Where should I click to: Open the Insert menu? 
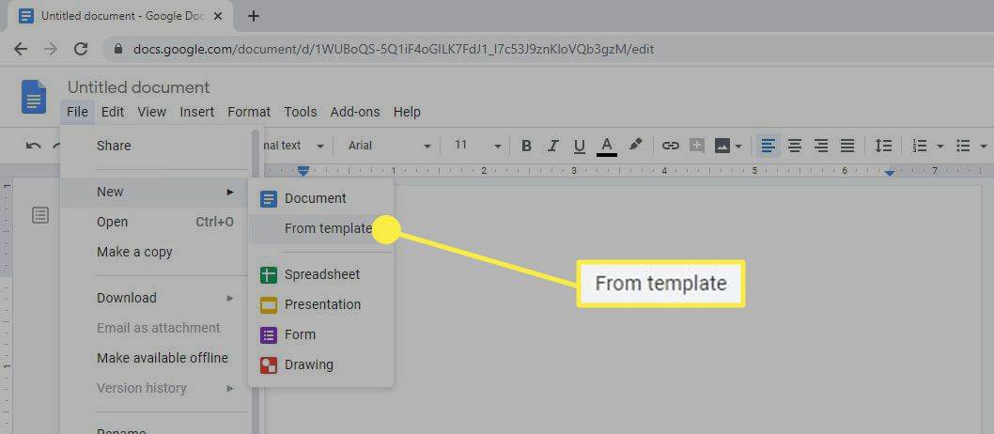pos(196,112)
